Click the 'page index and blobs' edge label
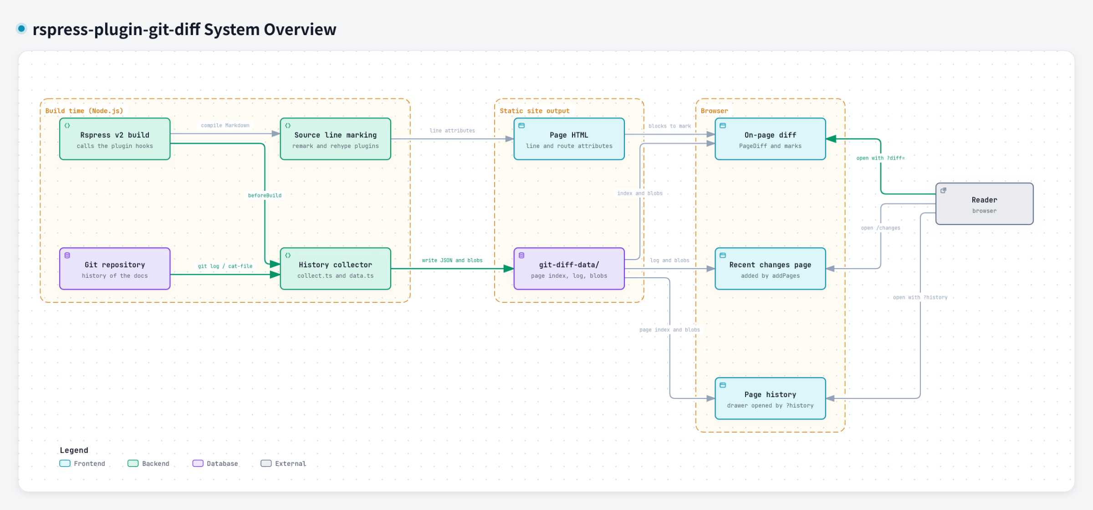This screenshot has width=1093, height=510. [669, 330]
